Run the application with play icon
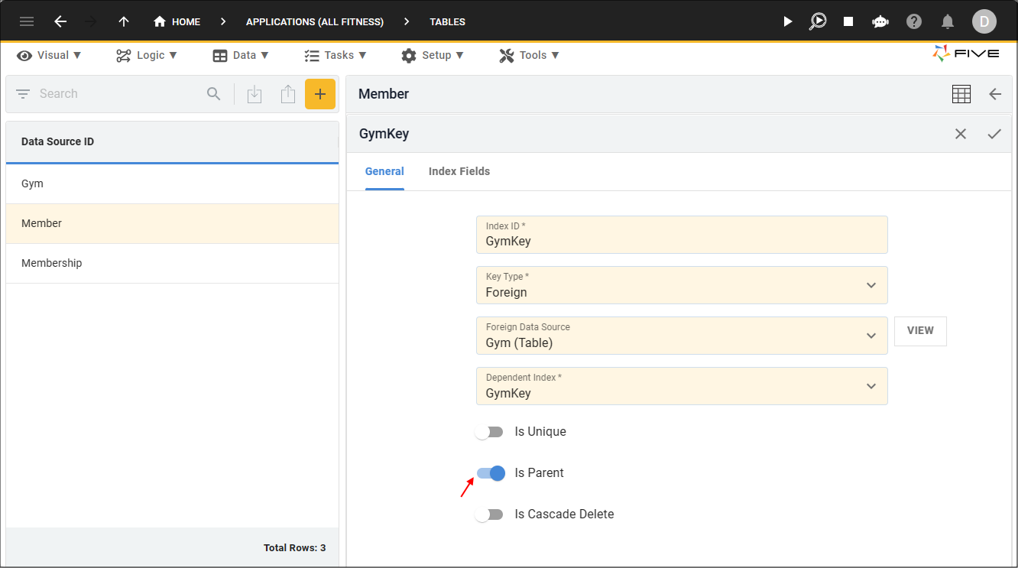The width and height of the screenshot is (1018, 568). click(x=788, y=21)
